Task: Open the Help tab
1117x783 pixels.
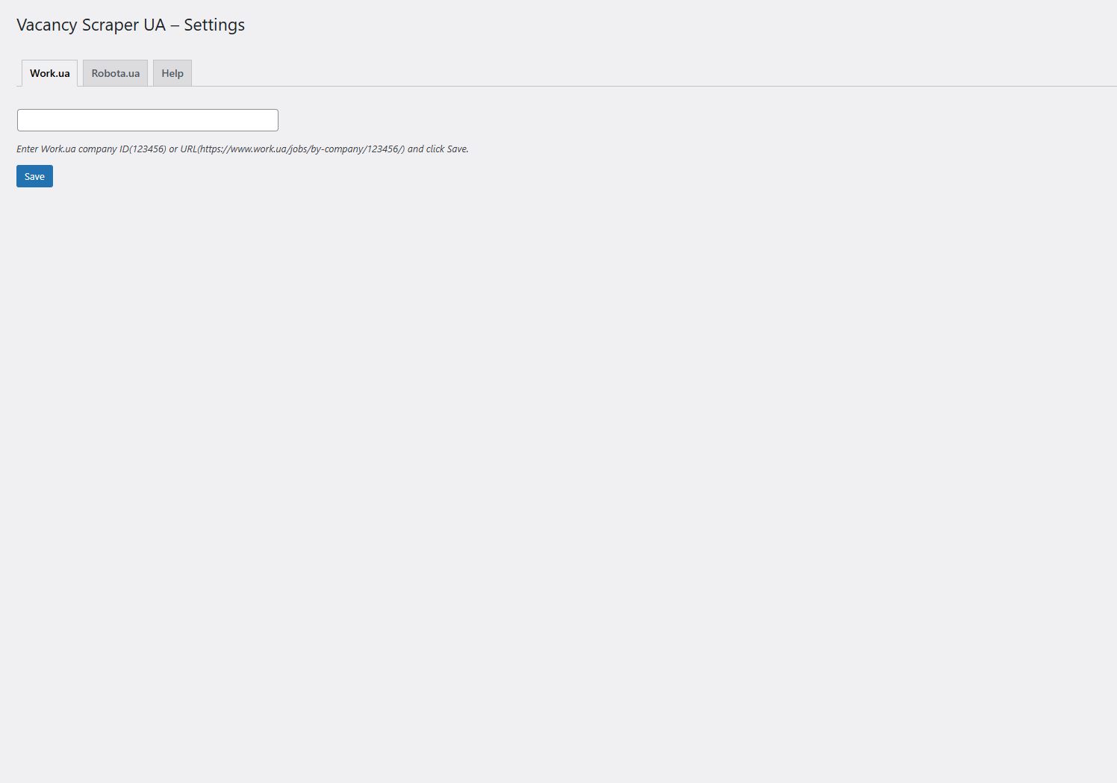Action: pos(172,73)
